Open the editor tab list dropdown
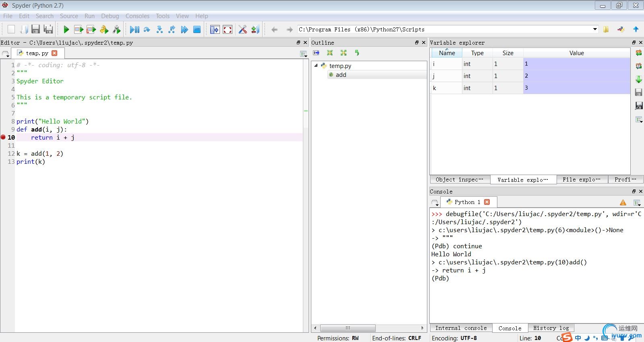 pyautogui.click(x=6, y=54)
